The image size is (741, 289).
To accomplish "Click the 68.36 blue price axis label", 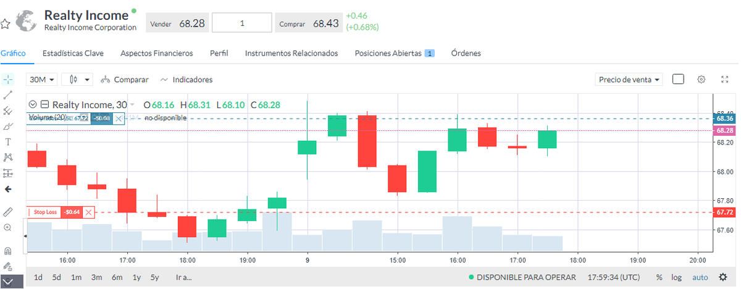I will tap(725, 119).
